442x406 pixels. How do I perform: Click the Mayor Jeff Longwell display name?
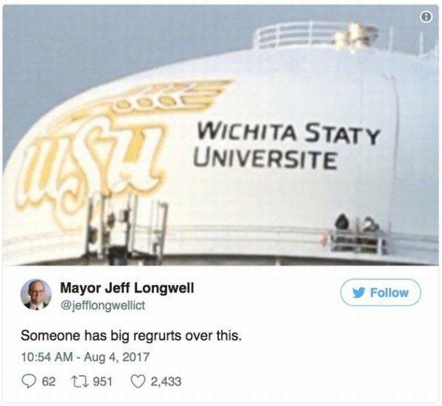127,289
